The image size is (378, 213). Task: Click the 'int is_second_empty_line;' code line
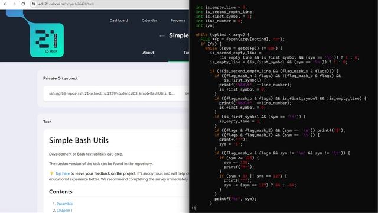224,12
